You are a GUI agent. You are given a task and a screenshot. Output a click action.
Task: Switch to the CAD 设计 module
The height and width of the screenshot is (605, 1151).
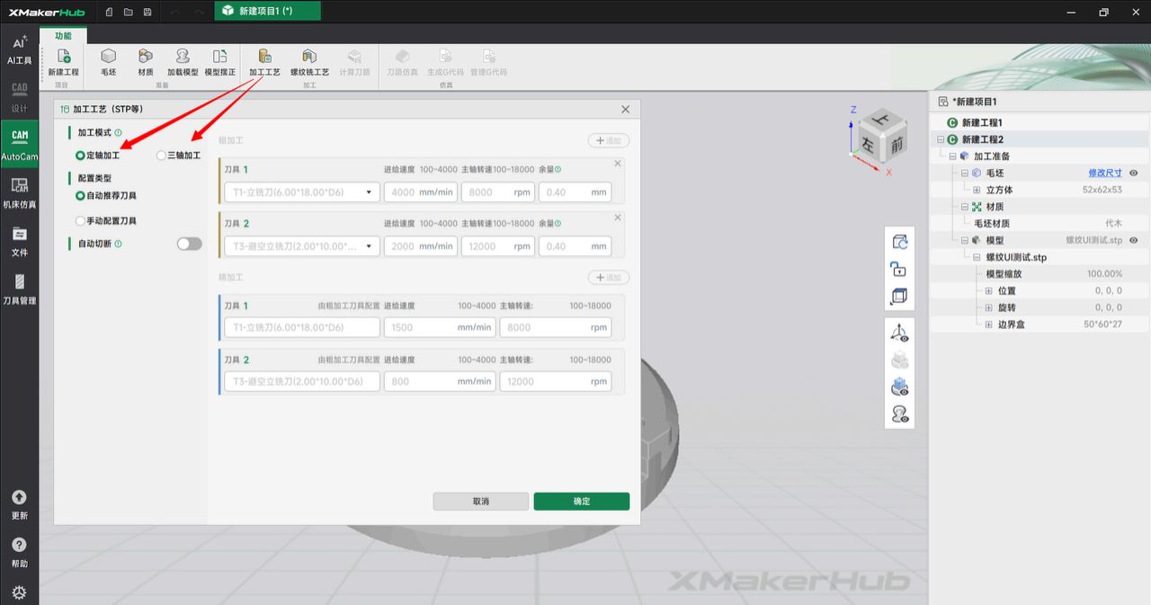coord(19,97)
